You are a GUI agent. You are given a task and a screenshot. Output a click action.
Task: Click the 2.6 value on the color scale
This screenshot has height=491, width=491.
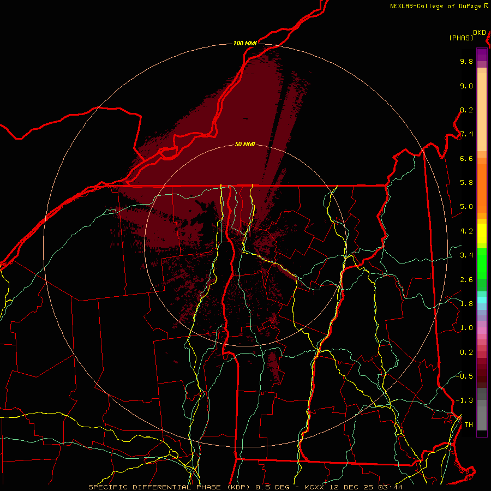point(466,280)
